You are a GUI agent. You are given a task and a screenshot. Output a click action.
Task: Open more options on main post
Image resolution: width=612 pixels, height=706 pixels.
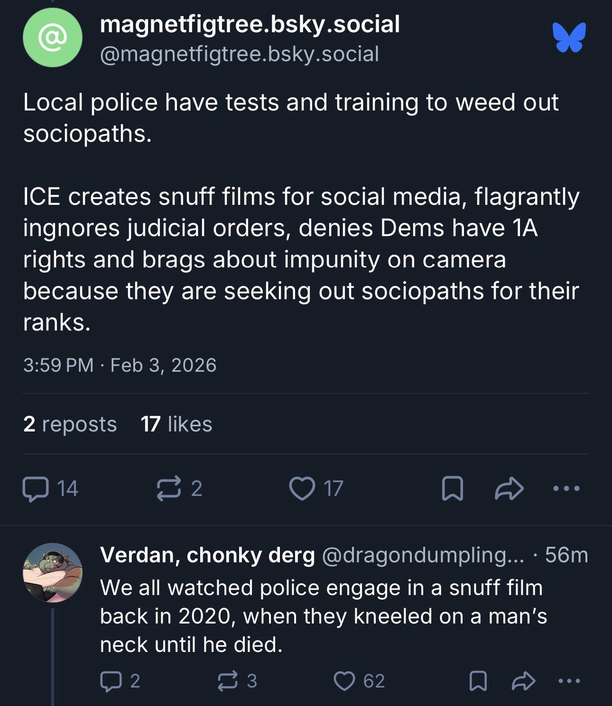pos(566,488)
